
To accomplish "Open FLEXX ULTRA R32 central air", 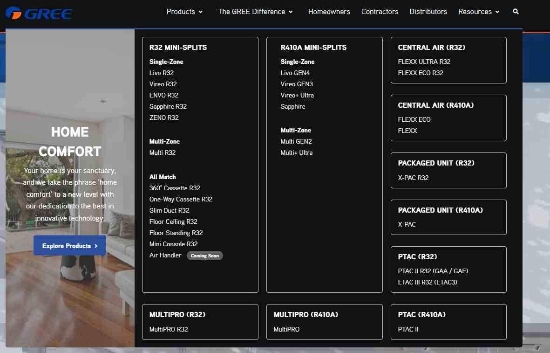I will click(424, 62).
